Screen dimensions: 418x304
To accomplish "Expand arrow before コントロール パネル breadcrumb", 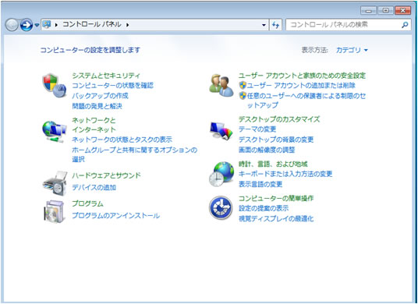I will coord(56,25).
